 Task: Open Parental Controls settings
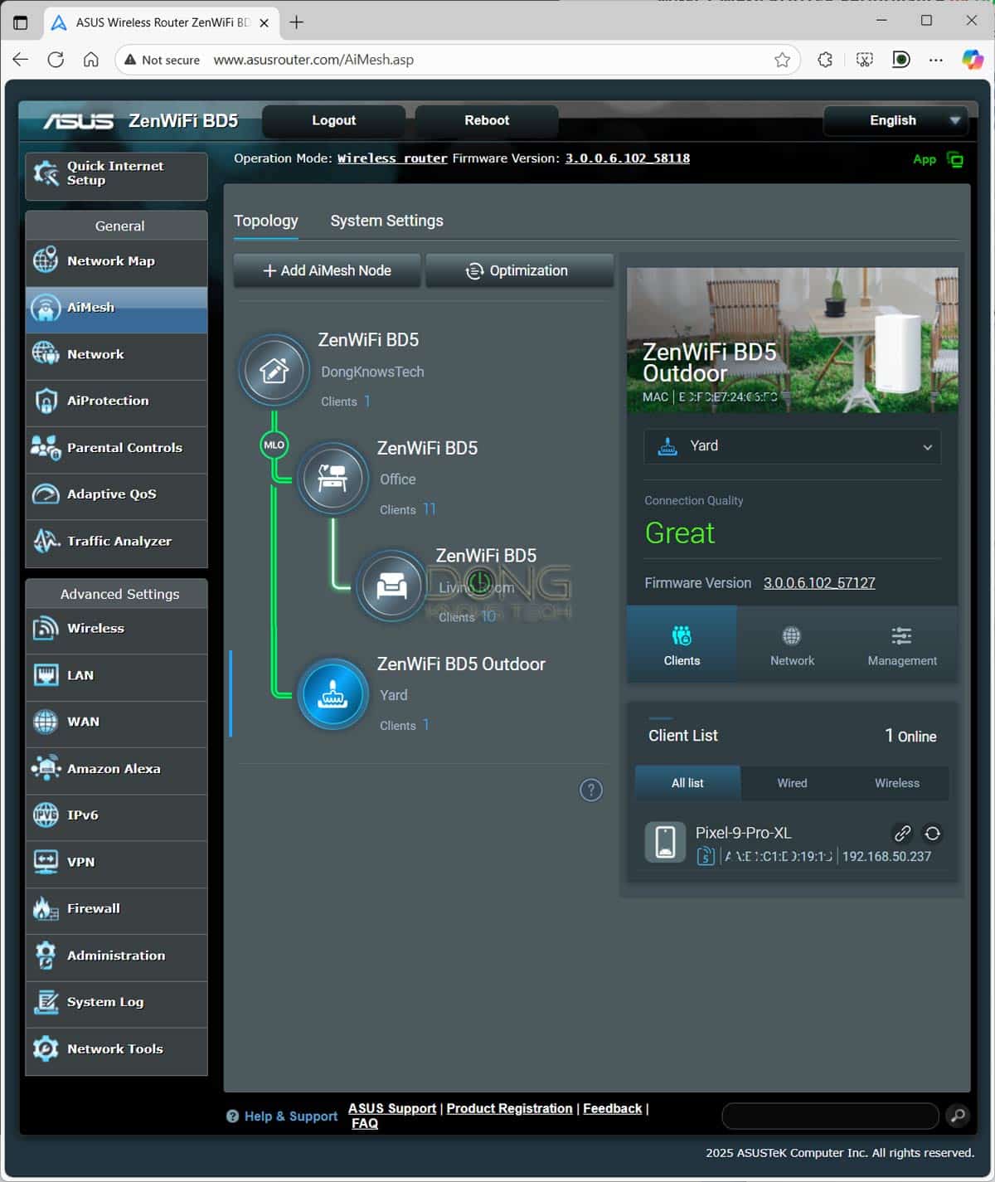124,447
